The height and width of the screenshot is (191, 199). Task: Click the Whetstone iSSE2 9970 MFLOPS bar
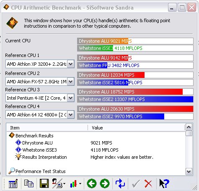tap(135, 116)
